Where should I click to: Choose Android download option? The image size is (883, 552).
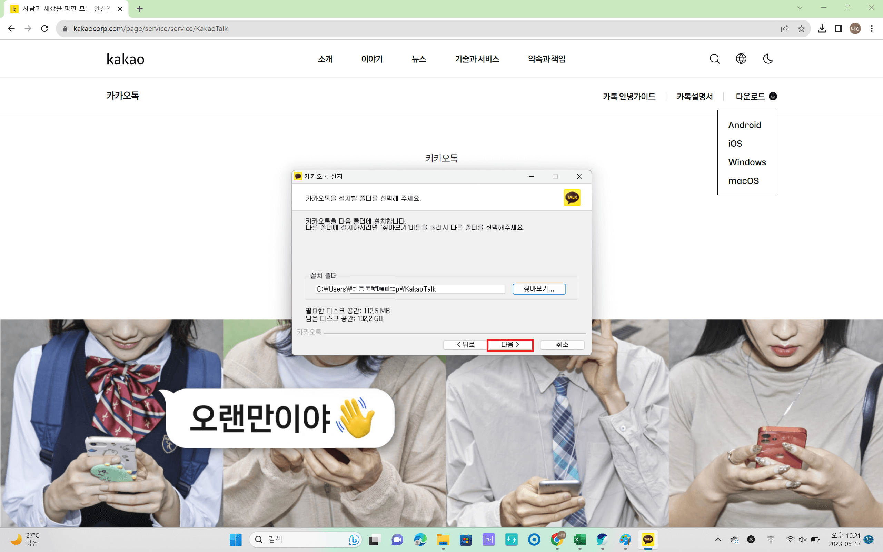744,125
